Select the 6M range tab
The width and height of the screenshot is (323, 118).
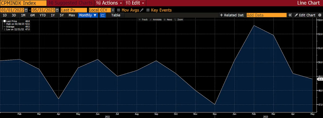[x=32, y=15]
